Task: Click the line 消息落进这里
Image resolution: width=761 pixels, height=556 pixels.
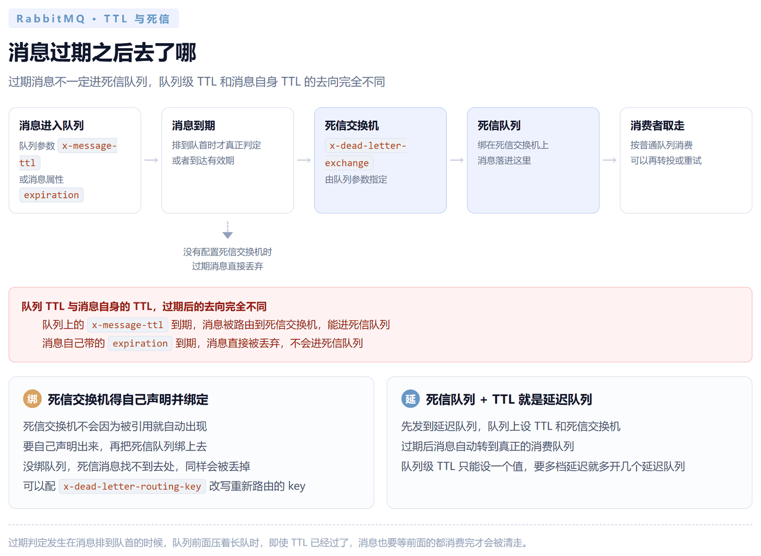Action: pyautogui.click(x=504, y=160)
